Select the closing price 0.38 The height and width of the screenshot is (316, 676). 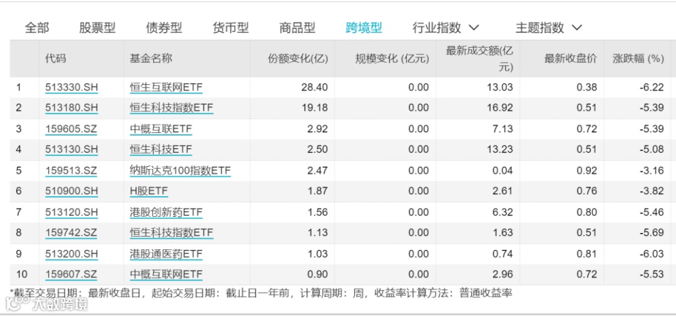(586, 87)
